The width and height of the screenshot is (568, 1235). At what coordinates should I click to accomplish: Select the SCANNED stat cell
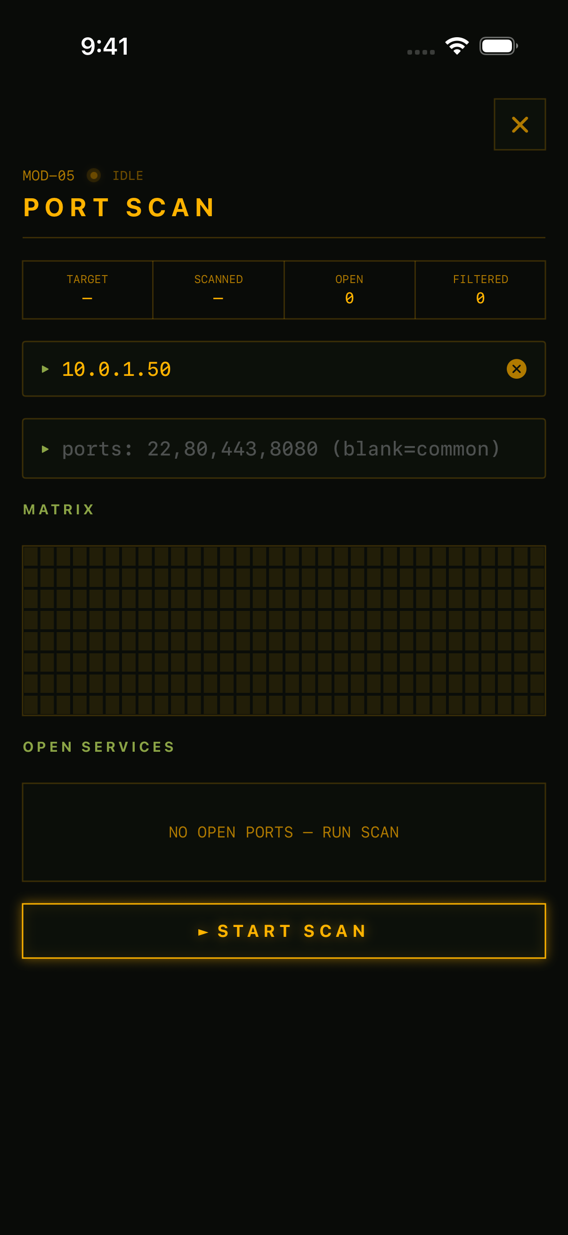point(219,290)
